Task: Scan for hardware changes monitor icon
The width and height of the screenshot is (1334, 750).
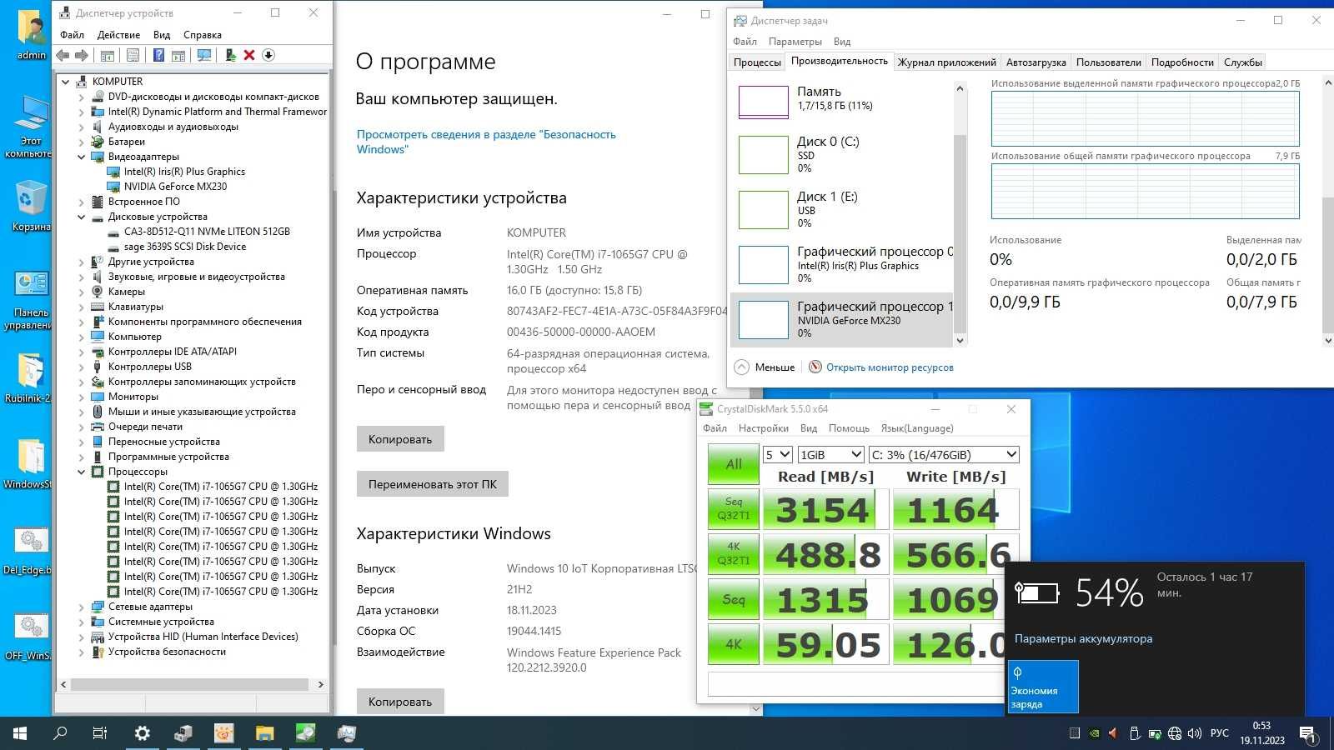Action: 203,55
